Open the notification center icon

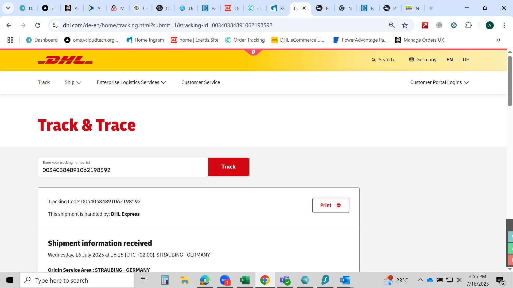pyautogui.click(x=500, y=280)
